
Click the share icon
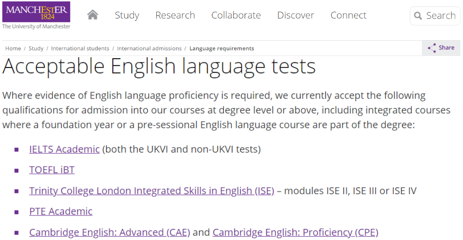432,48
